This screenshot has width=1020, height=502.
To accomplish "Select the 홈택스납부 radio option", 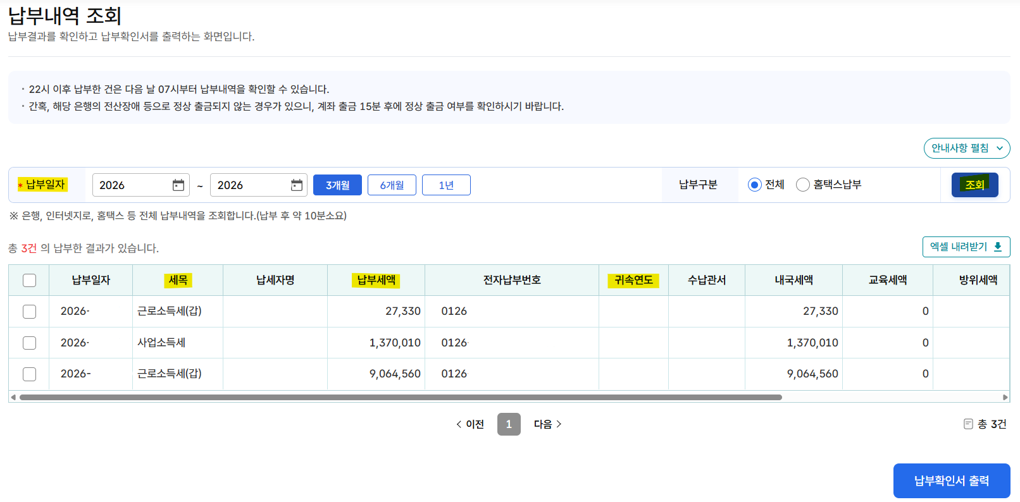I will pos(803,185).
